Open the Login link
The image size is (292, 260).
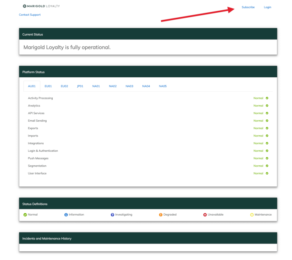[267, 7]
